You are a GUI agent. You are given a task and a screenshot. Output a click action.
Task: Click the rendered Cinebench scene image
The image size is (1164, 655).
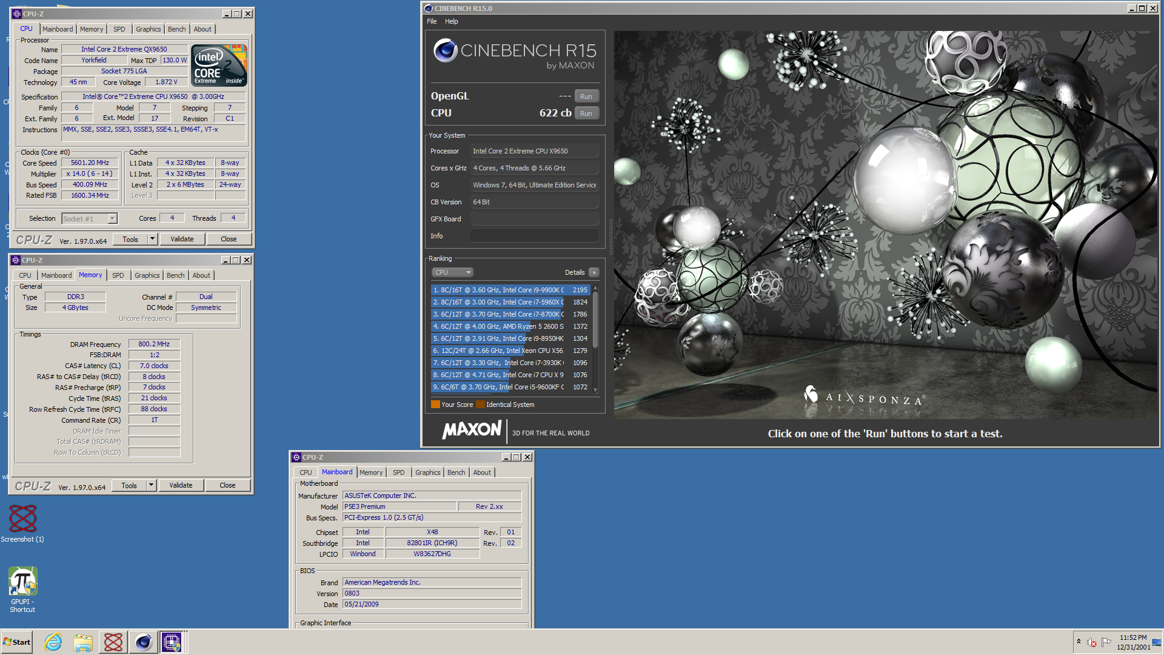point(886,224)
